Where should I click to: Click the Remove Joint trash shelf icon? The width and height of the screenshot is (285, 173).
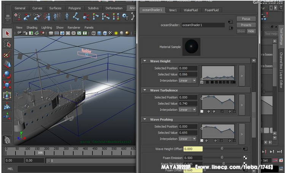pyautogui.click(x=125, y=17)
